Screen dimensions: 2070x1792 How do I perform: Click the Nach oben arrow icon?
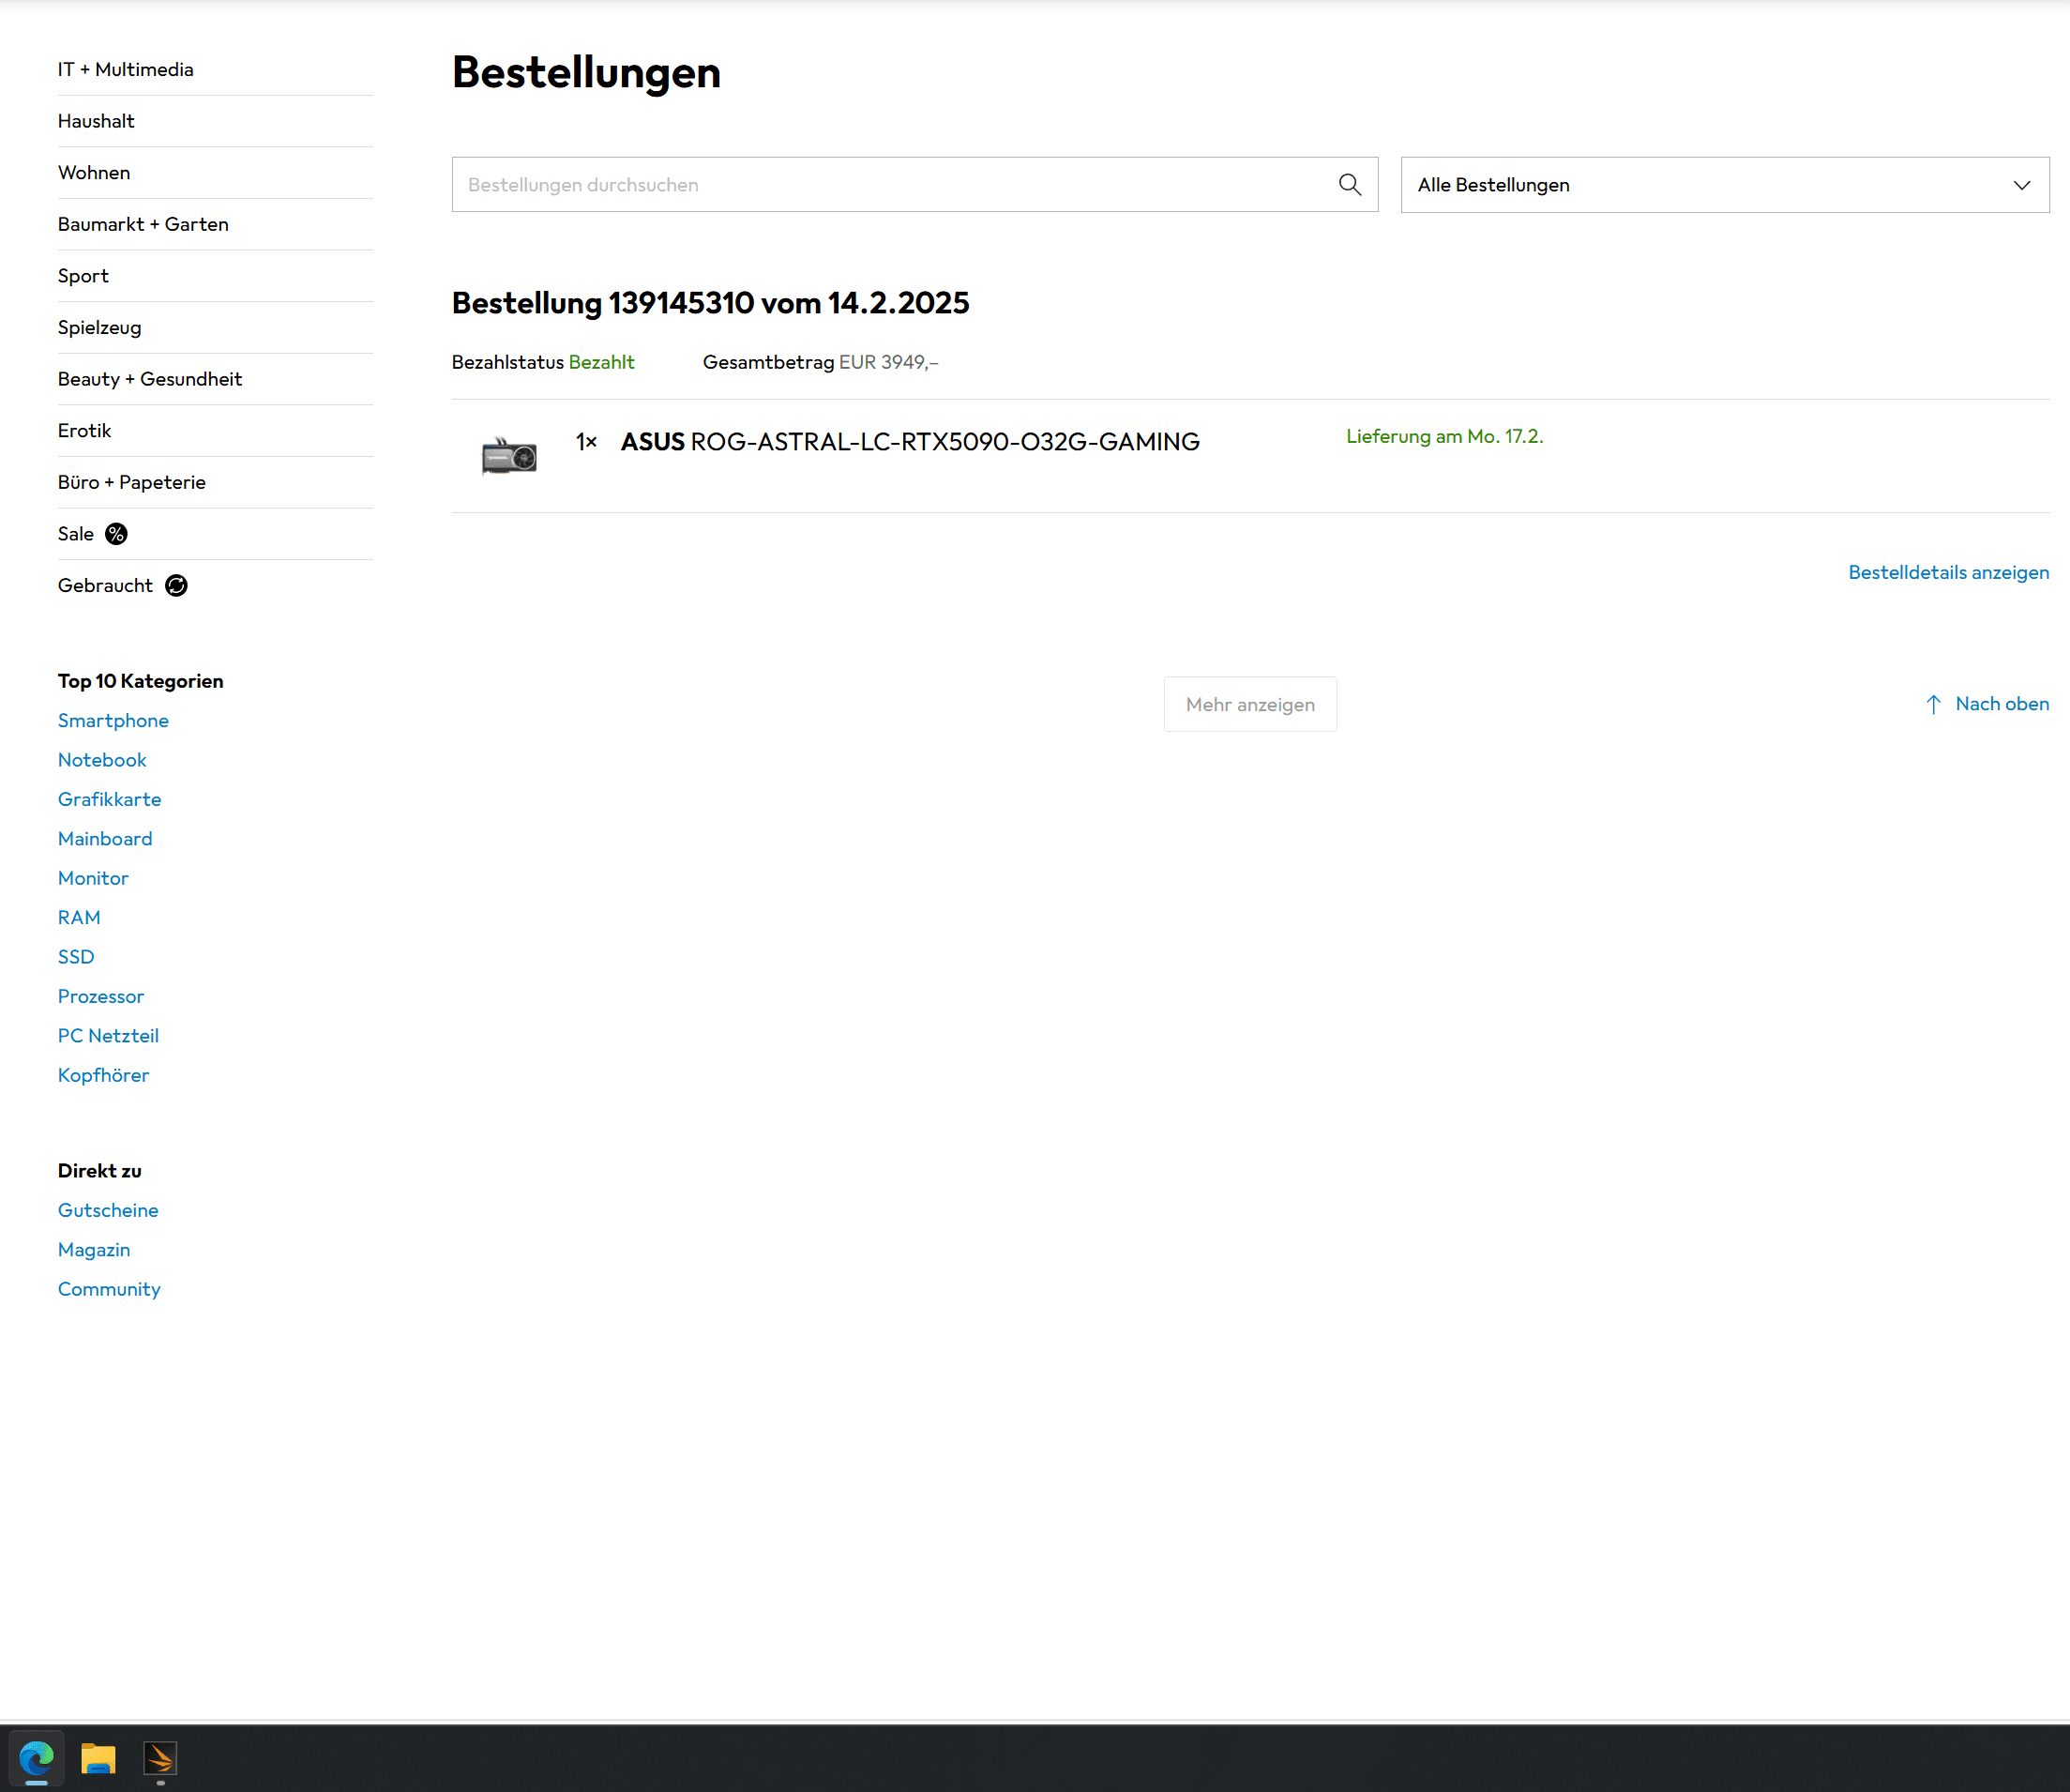tap(1933, 705)
